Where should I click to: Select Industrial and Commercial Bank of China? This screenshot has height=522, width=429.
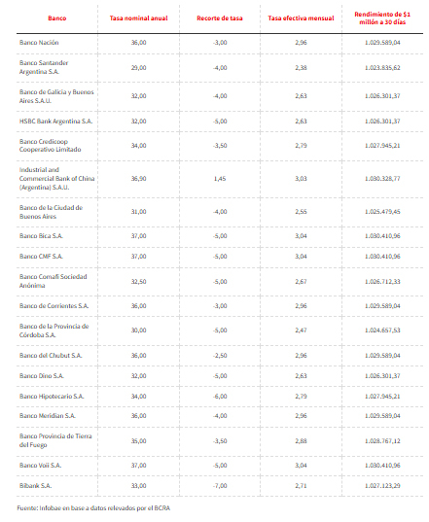pos(57,179)
